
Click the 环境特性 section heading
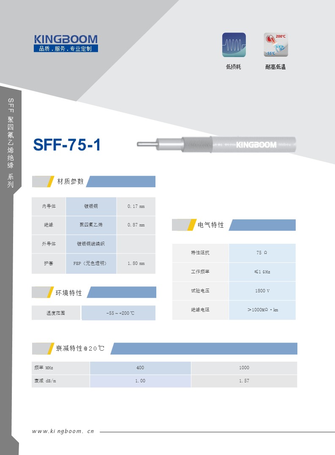(69, 293)
